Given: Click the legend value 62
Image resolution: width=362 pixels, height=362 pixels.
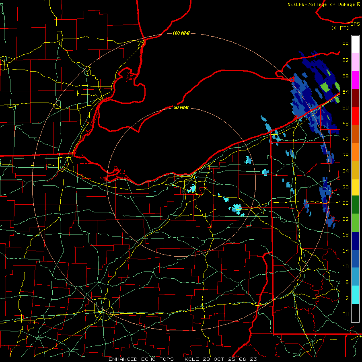Looking at the screenshot, I should [346, 60].
